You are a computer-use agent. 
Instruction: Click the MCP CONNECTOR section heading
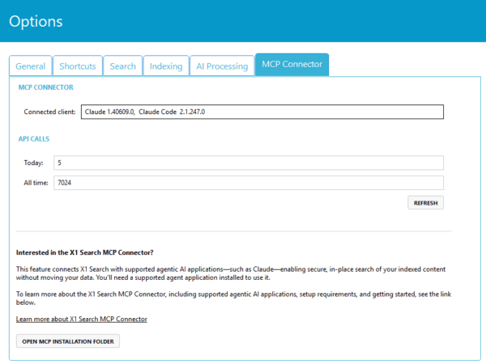click(46, 87)
